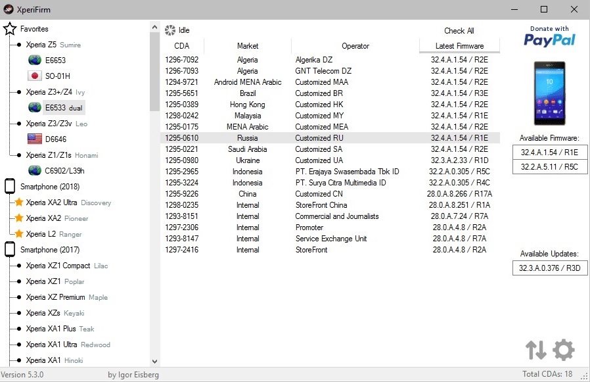Toggle the favorite star on Xperia L2 Ranger
Screen dimensions: 590x382
click(x=19, y=234)
